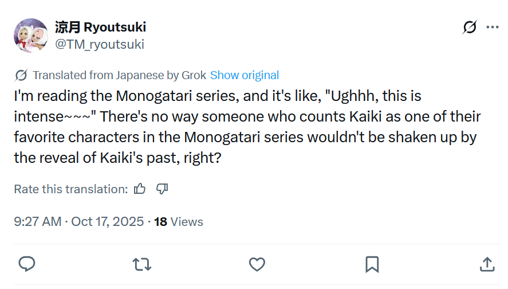Click the word Grok in translation notice
The image size is (508, 289).
click(x=194, y=75)
